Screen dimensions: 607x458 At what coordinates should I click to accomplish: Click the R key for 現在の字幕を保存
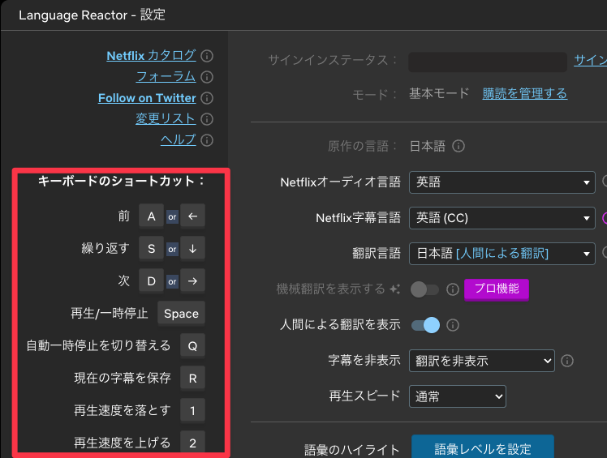coord(193,379)
